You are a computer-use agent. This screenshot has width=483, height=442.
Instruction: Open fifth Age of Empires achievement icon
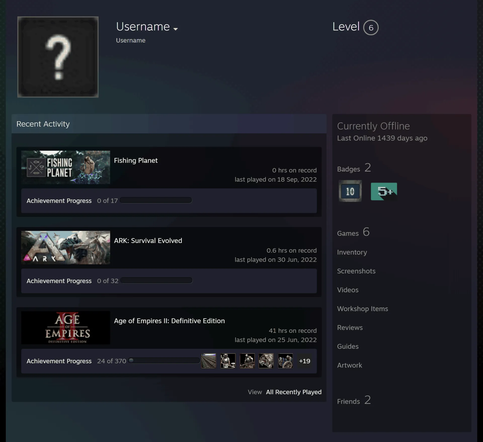click(285, 361)
